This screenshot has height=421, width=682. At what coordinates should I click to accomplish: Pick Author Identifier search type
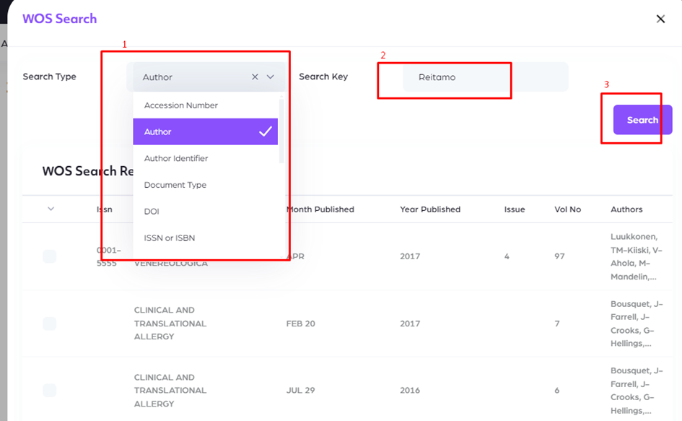pos(176,159)
